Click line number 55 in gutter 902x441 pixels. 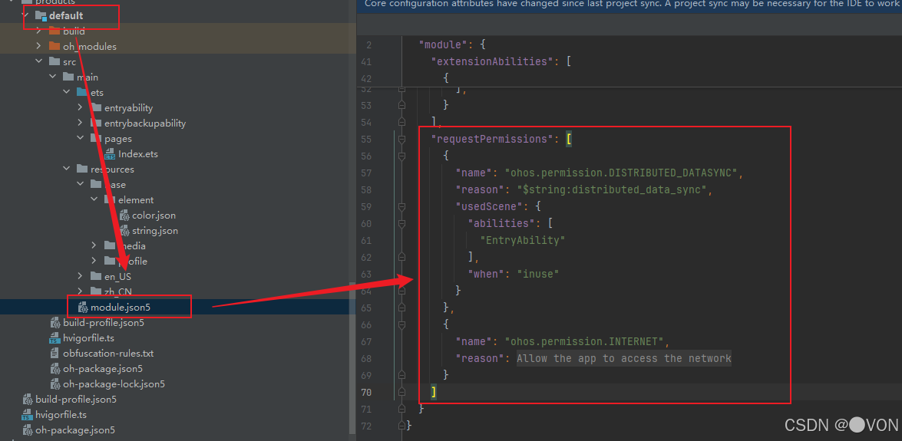(x=366, y=139)
